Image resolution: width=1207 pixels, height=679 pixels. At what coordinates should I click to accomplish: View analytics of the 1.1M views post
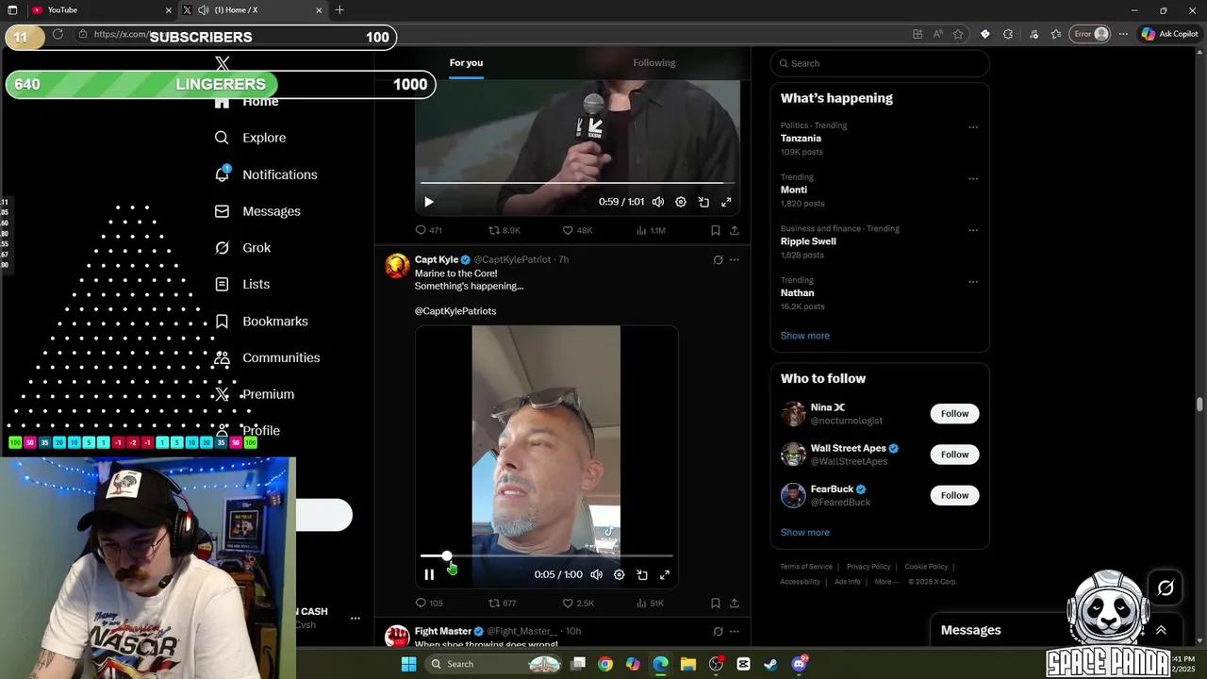(x=651, y=230)
